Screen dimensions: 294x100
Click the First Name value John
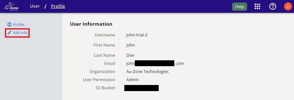[x=131, y=45]
